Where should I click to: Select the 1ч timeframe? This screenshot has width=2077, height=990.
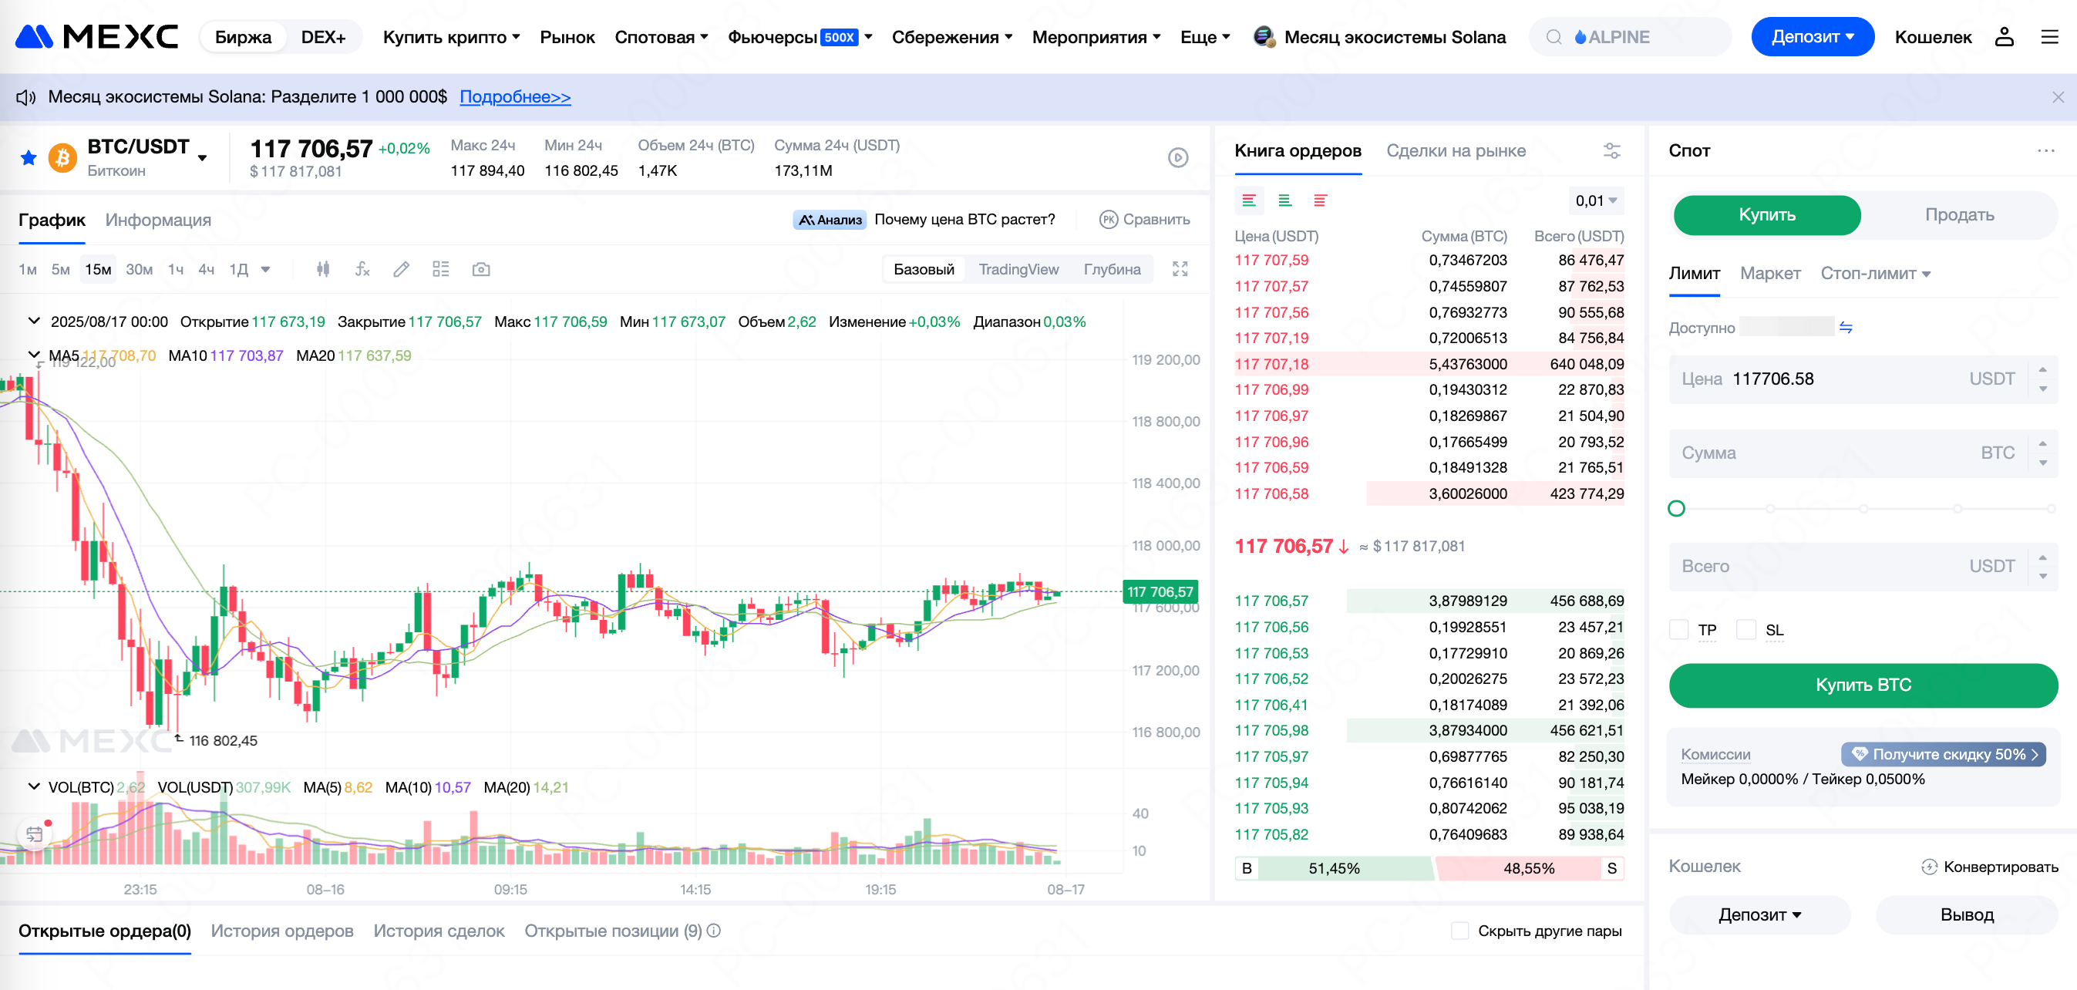click(176, 269)
